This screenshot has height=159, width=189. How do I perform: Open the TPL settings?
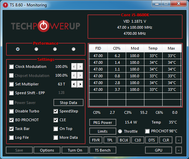tap(110, 140)
